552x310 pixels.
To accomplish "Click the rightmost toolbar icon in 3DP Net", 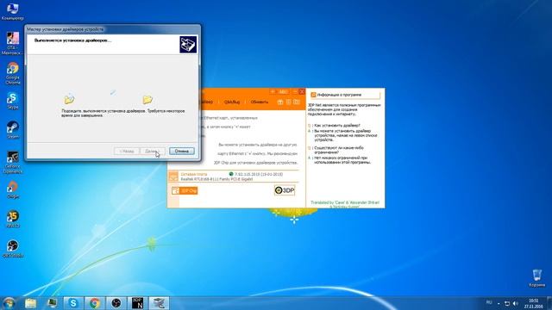I will pos(297,102).
